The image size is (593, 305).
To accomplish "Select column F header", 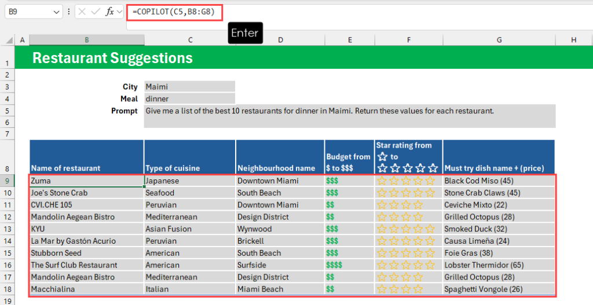I will (x=409, y=40).
